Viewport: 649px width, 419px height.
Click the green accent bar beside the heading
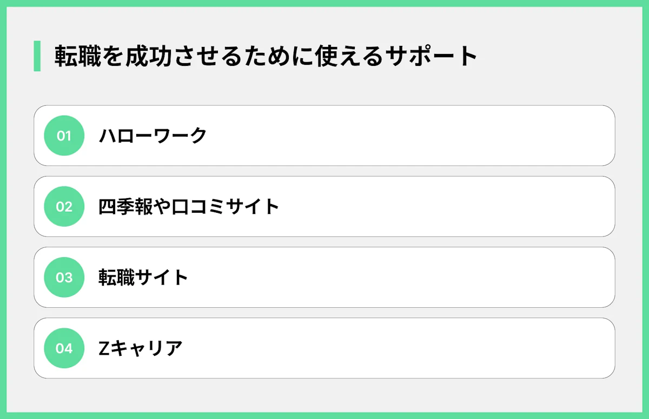(x=37, y=56)
